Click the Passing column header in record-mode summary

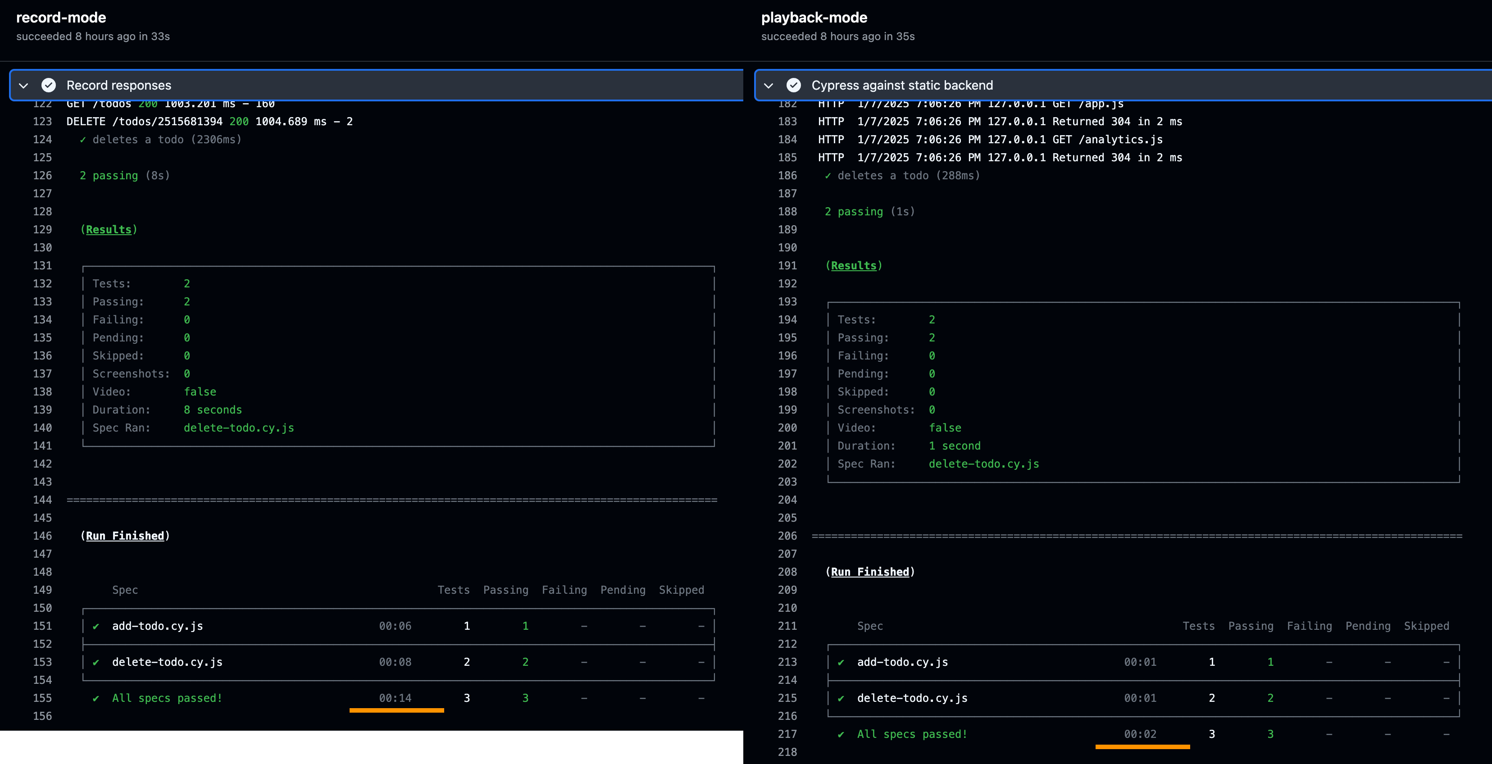[505, 590]
